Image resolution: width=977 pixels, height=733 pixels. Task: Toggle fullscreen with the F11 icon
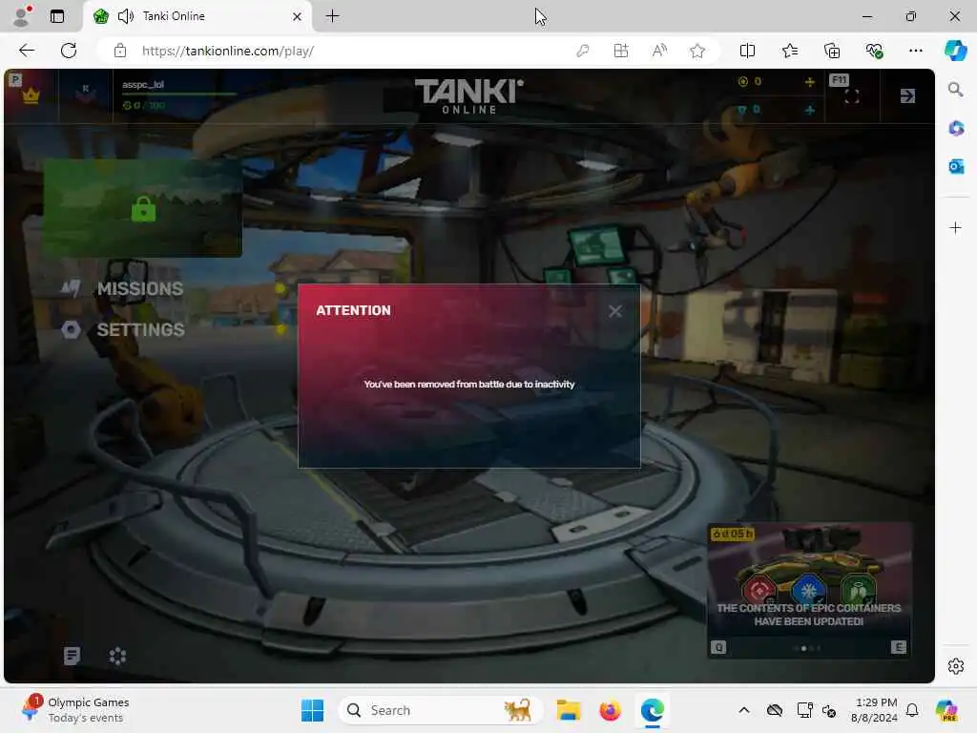pyautogui.click(x=851, y=96)
